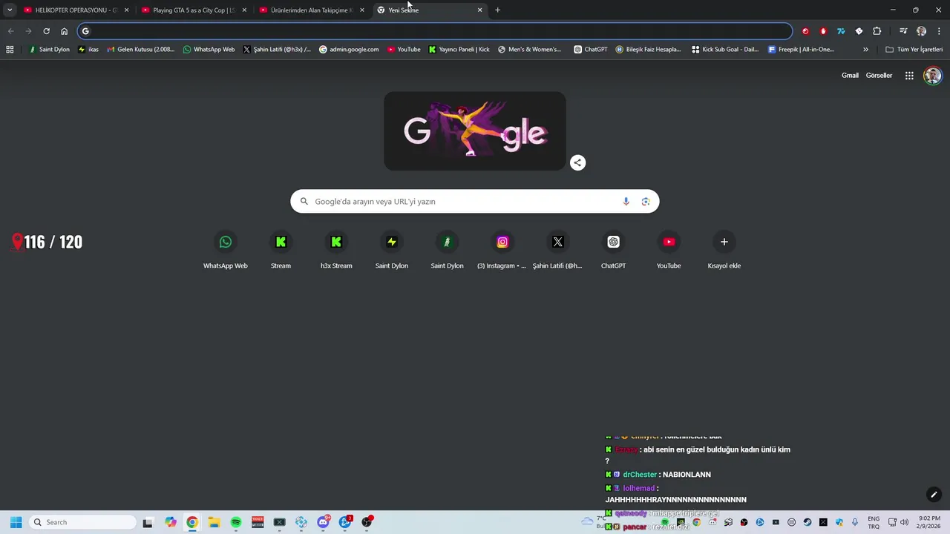
Task: Open Kick Sub Goal bookmark
Action: [x=725, y=50]
